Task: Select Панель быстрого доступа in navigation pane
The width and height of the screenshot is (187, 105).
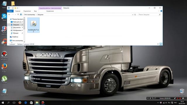Action: [17, 19]
